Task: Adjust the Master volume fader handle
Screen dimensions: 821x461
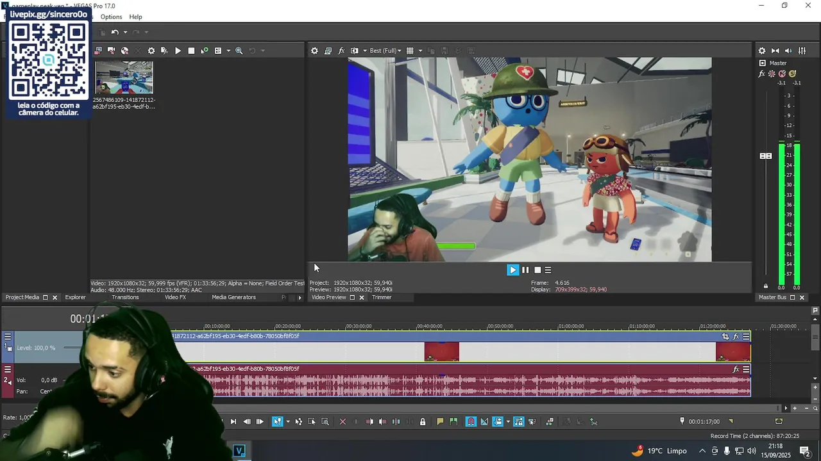Action: (766, 156)
